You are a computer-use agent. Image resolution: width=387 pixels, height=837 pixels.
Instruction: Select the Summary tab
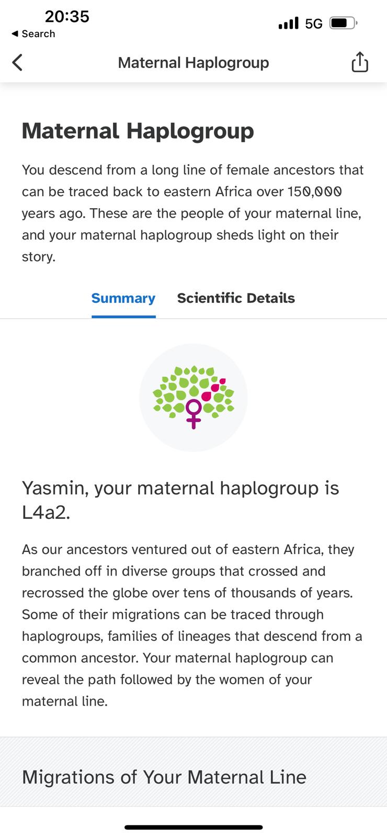(123, 298)
